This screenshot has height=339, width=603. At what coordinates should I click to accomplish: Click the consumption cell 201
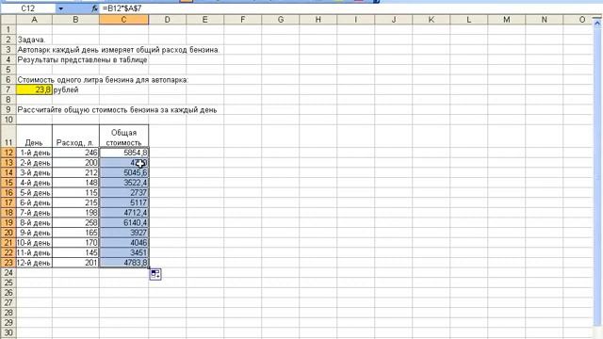point(75,263)
